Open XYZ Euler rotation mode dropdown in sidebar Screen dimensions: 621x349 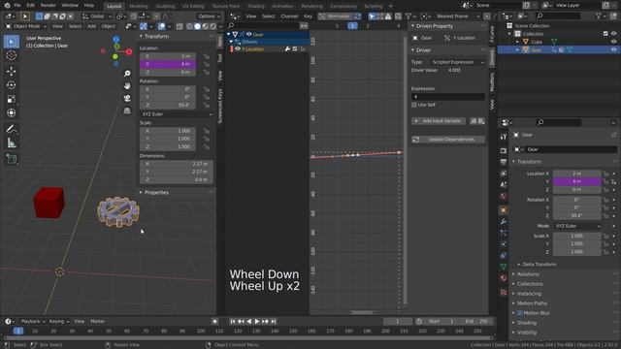tap(177, 114)
